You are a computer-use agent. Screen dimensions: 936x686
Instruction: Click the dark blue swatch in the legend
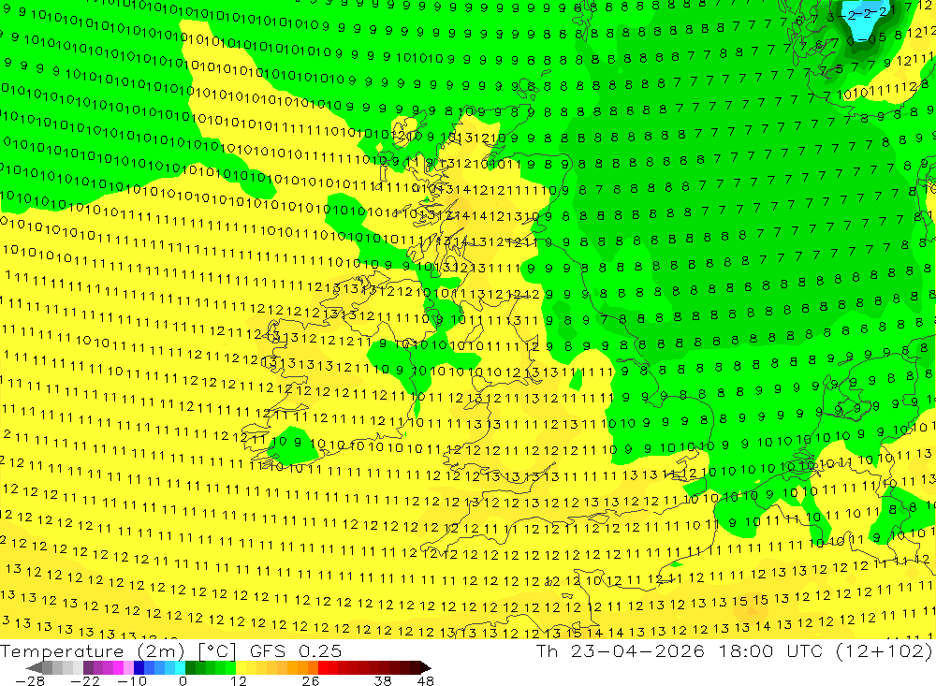[x=139, y=667]
